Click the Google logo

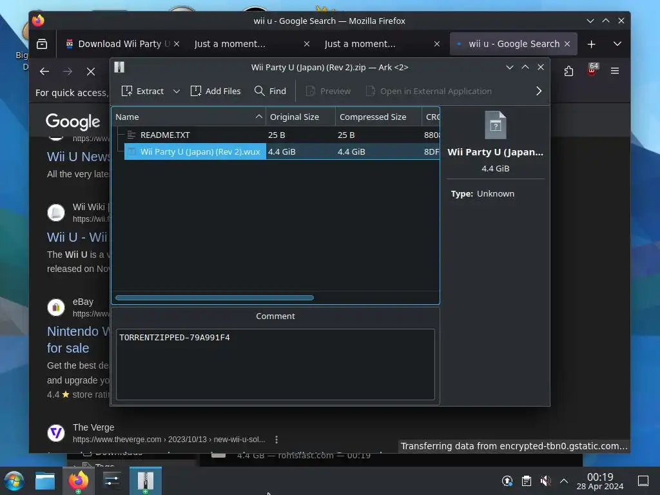[x=73, y=122]
